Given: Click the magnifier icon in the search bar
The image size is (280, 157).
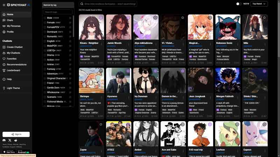Looking at the screenshot, I should (x=82, y=4).
